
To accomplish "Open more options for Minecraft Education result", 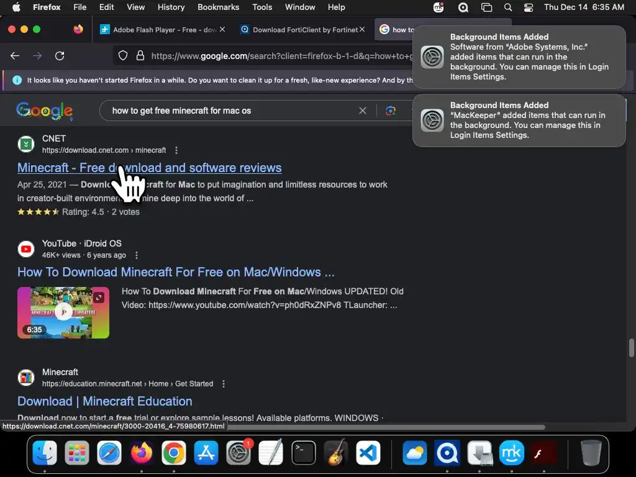I will click(x=224, y=384).
